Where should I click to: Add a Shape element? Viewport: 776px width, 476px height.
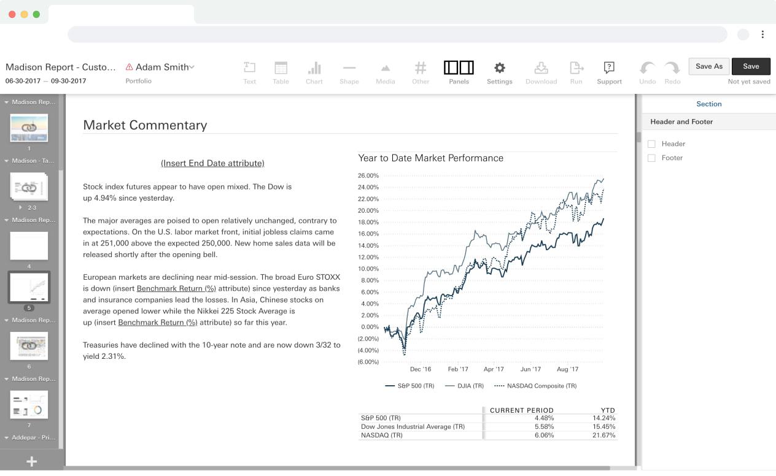pyautogui.click(x=349, y=72)
